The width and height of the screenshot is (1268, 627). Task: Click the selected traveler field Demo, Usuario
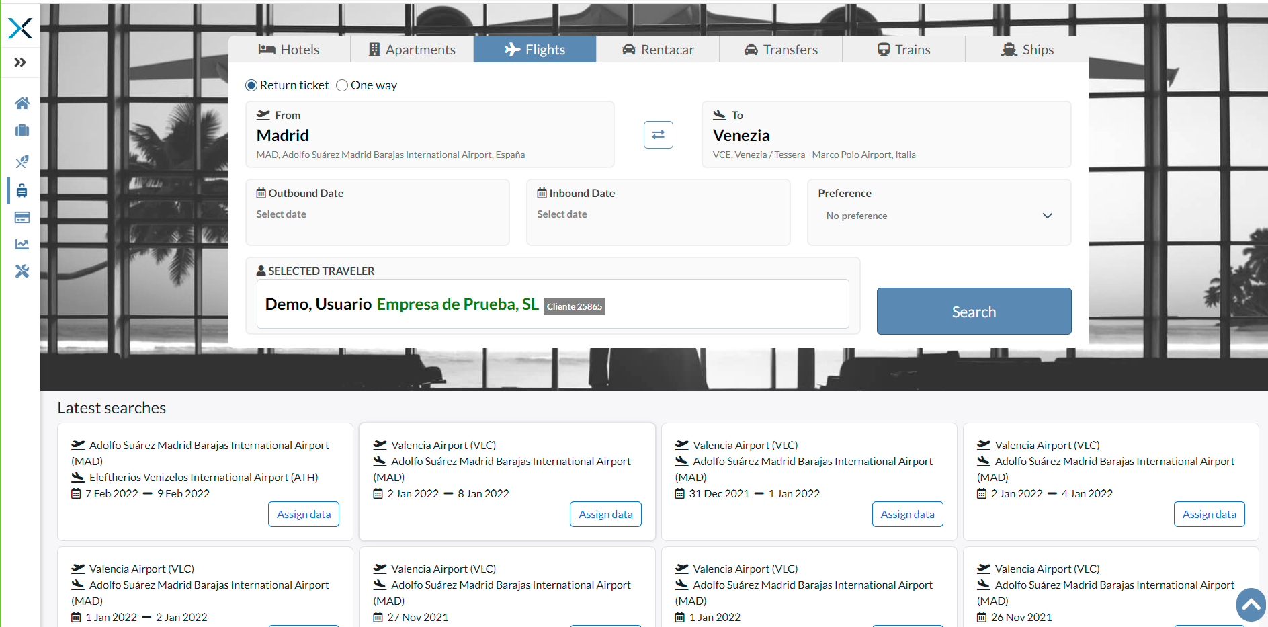(553, 304)
